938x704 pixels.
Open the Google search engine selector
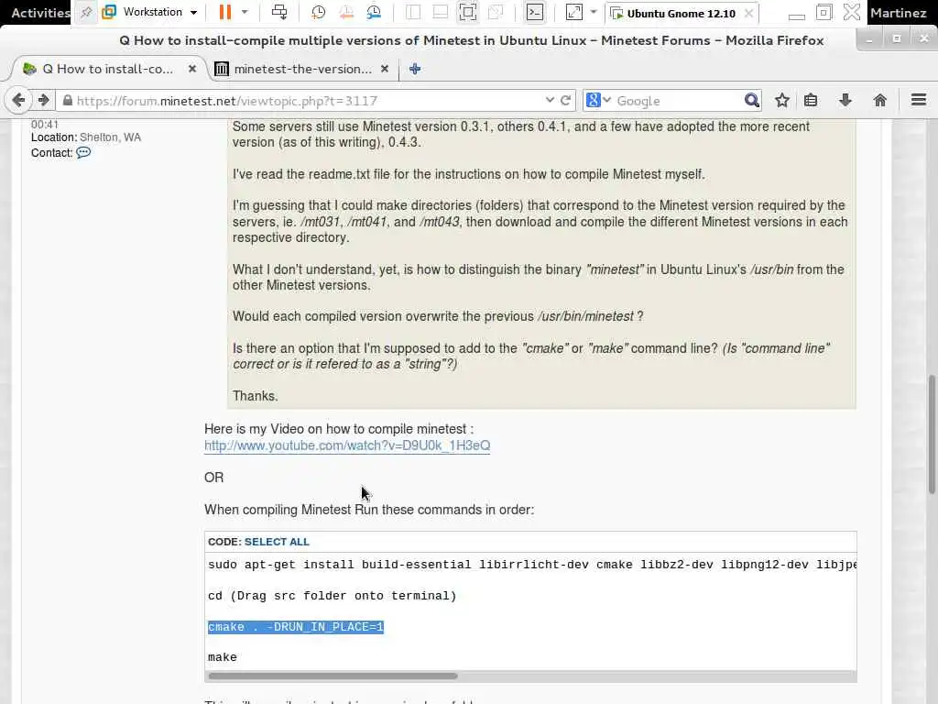click(598, 100)
